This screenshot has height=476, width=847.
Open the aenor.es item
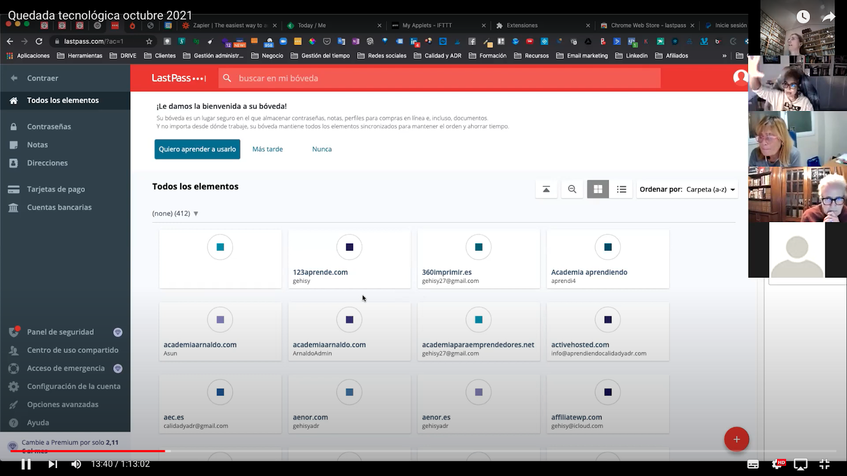point(479,404)
